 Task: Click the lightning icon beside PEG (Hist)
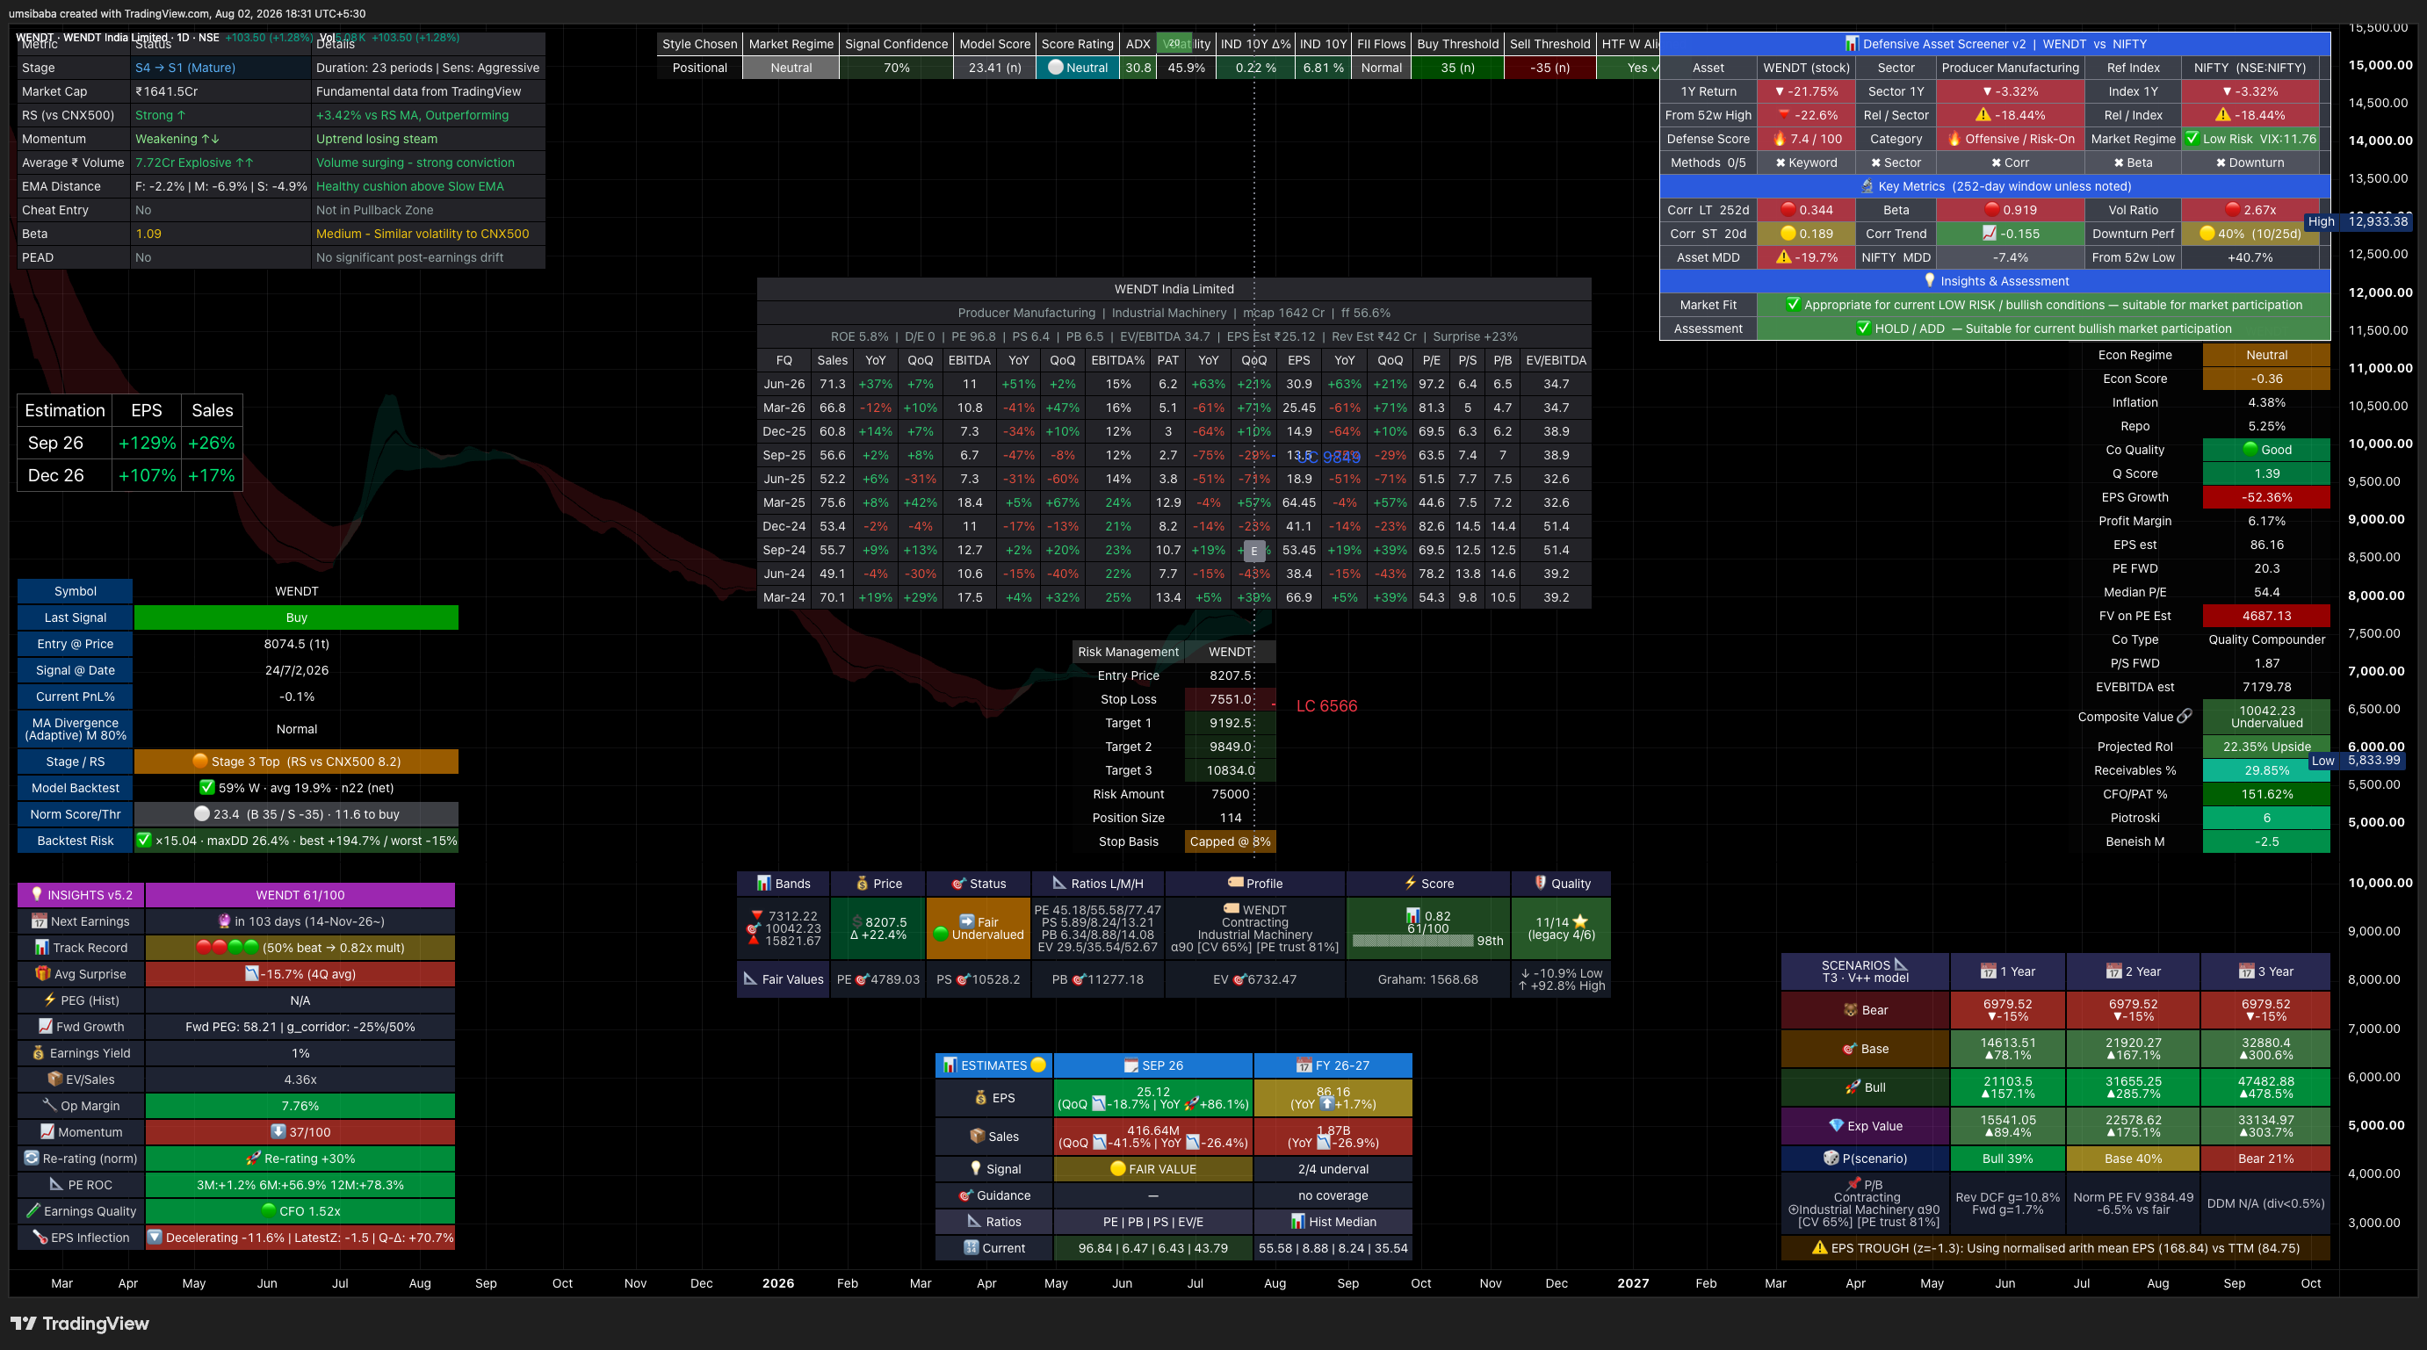pos(50,1000)
